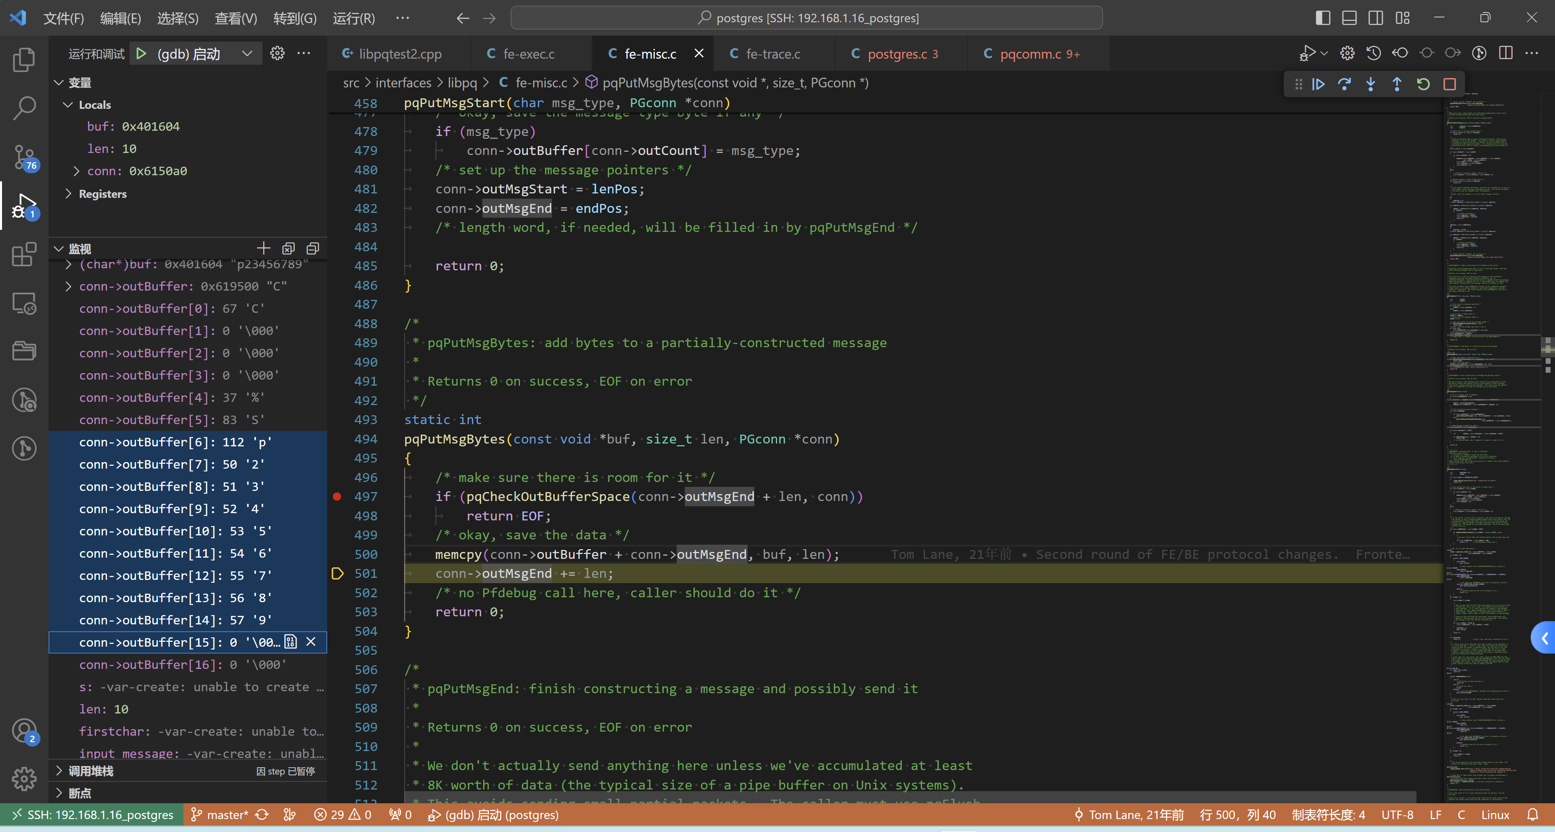Remove the conn->outBuffer[15] watch entry
The width and height of the screenshot is (1555, 832).
311,642
